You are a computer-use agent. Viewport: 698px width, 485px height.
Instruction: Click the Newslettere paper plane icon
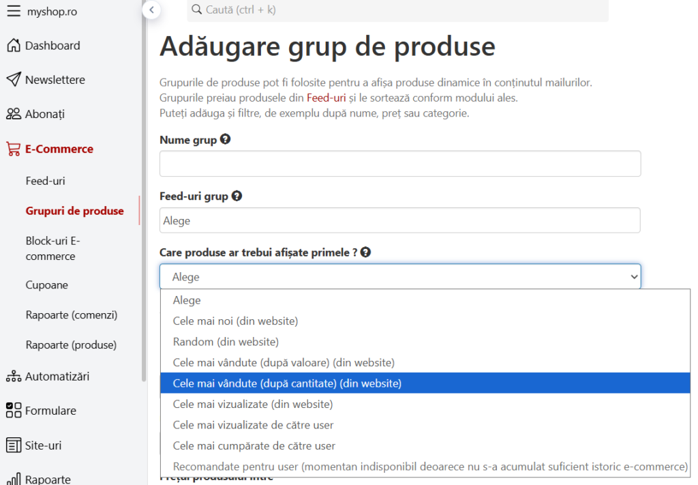pyautogui.click(x=12, y=79)
